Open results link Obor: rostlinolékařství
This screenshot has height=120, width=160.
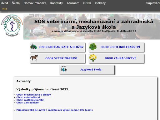click(30, 100)
